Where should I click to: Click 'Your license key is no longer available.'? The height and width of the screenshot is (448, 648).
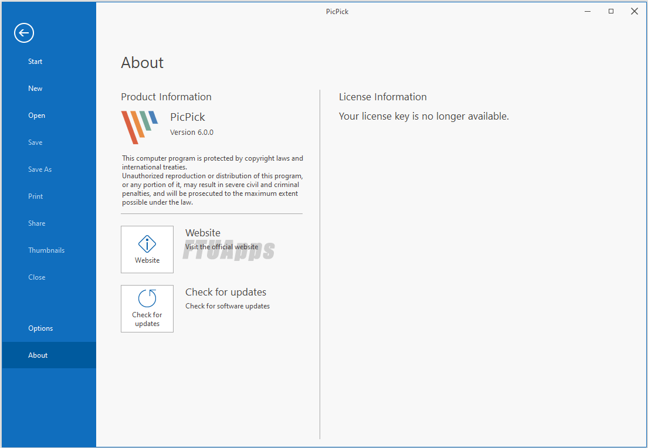click(x=423, y=117)
